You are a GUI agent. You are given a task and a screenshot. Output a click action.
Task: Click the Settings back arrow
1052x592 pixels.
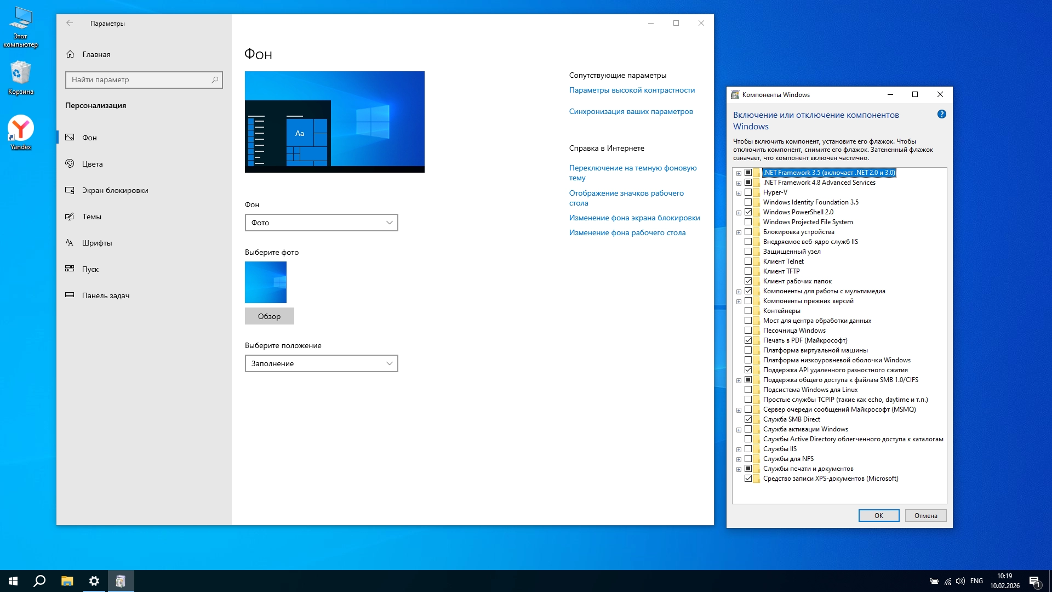(x=70, y=23)
